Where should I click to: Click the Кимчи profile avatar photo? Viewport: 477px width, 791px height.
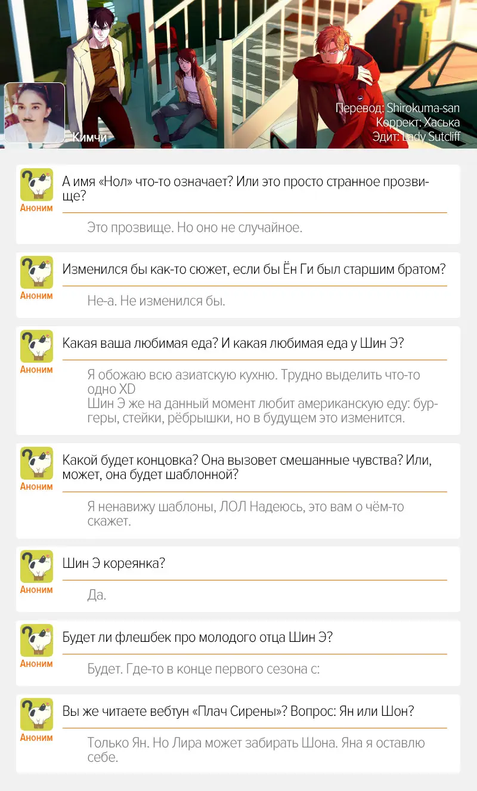tap(35, 113)
